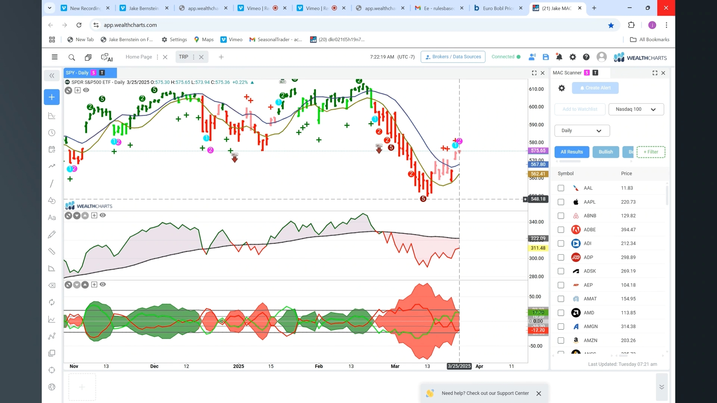Screen dimensions: 717x403
Task: Tick the AAPL row checkbox
Action: (x=561, y=202)
